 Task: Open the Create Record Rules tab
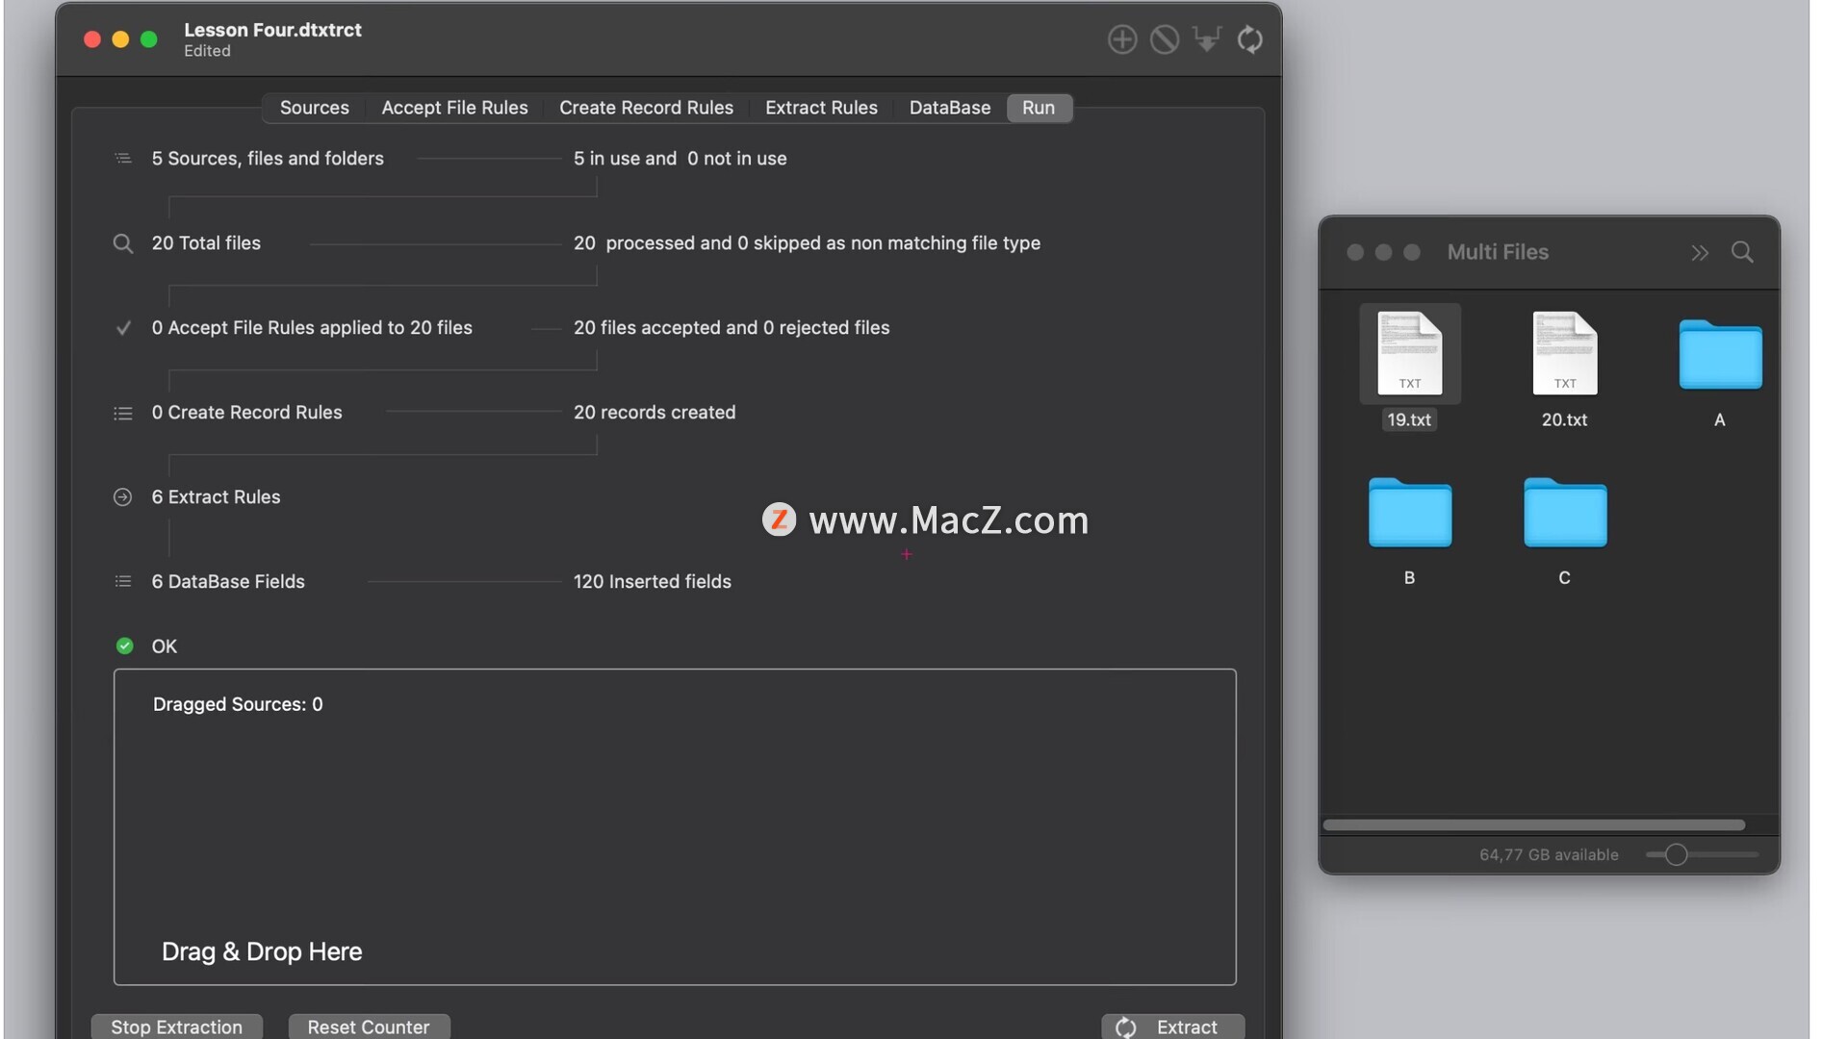pyautogui.click(x=646, y=108)
